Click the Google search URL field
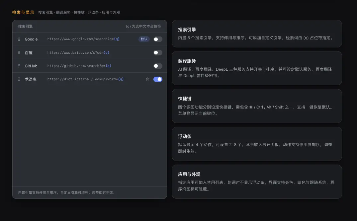 point(84,39)
